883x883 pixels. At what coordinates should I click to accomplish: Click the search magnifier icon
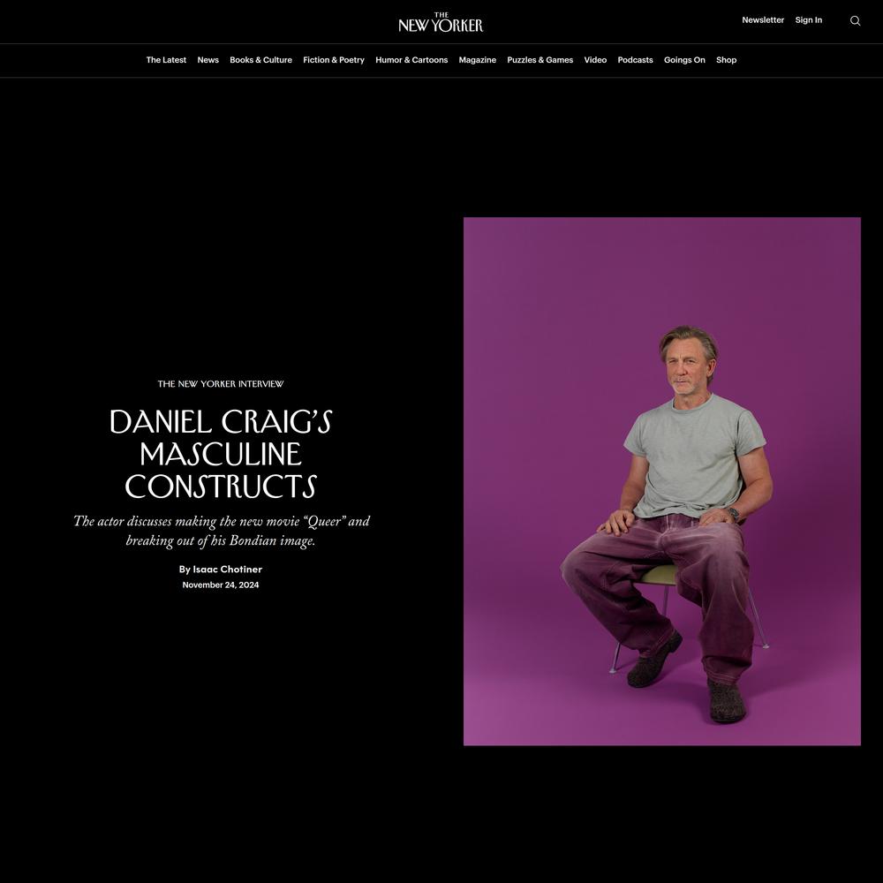pyautogui.click(x=855, y=21)
